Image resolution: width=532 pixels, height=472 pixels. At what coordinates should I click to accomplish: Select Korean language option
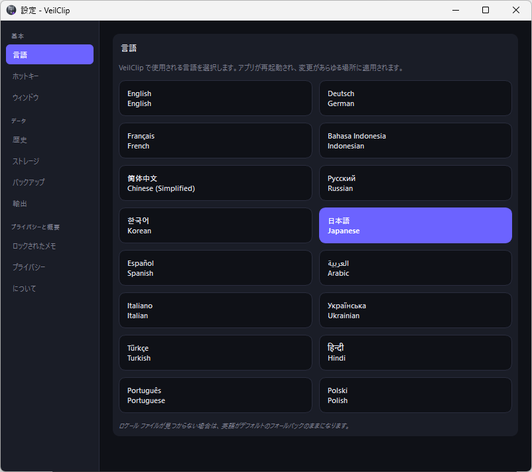tap(215, 225)
